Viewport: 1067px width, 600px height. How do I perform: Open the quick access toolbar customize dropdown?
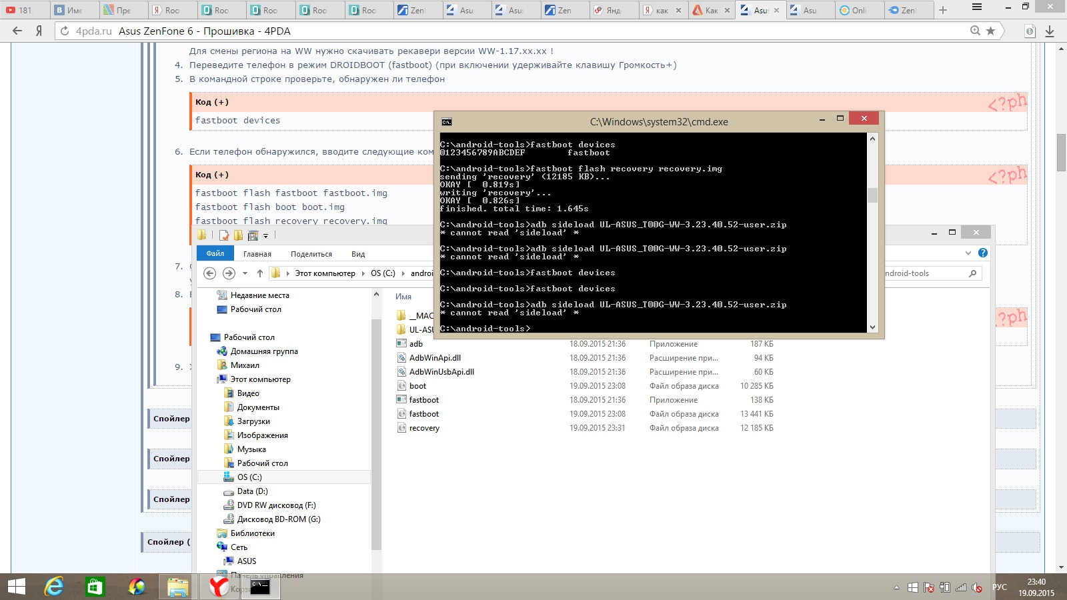point(265,235)
